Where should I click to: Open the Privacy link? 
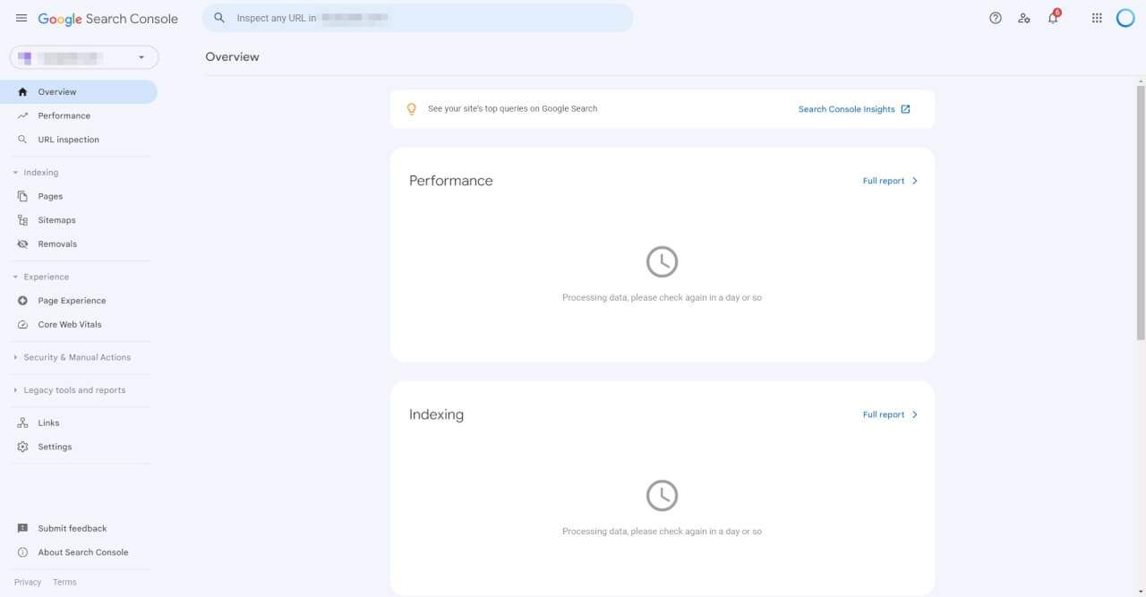pyautogui.click(x=28, y=582)
